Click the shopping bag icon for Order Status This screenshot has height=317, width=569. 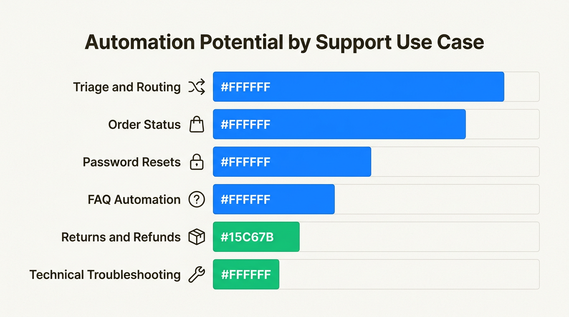(197, 124)
